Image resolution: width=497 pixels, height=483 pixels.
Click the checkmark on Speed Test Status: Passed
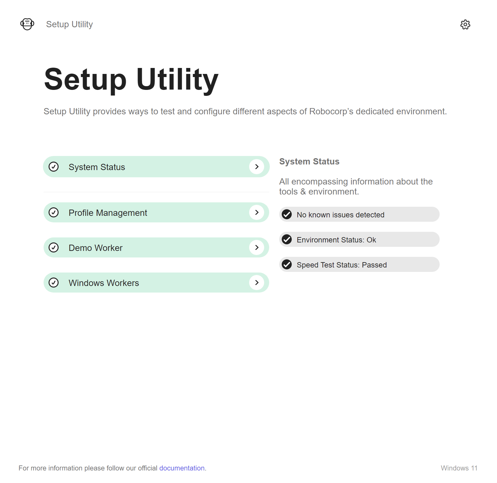tap(287, 264)
